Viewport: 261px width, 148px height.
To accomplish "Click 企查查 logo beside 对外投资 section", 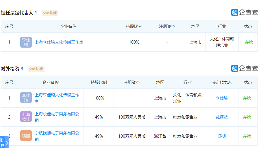I will coord(245,68).
